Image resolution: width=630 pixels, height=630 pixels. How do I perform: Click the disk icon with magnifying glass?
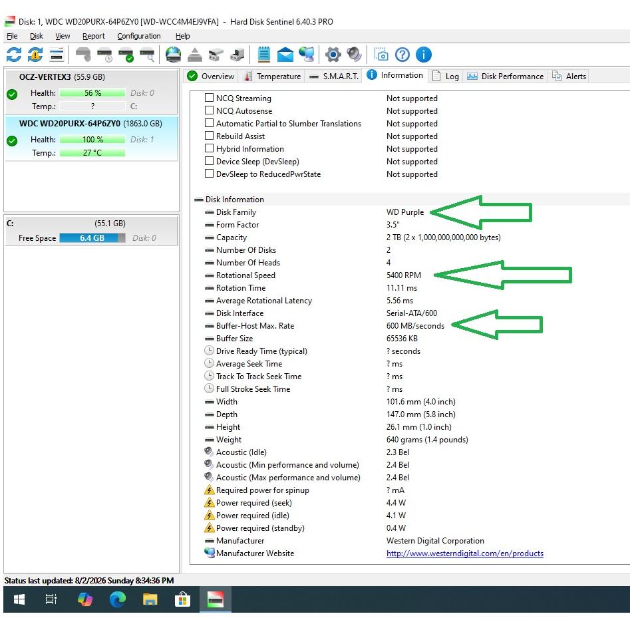pos(147,55)
